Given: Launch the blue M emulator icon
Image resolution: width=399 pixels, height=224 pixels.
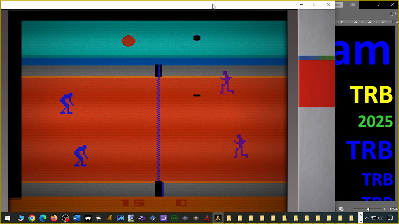Looking at the screenshot, I should tap(120, 218).
